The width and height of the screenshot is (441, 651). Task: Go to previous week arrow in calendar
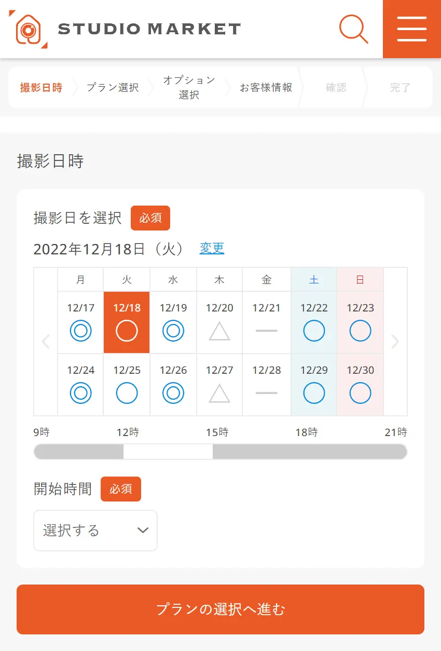[46, 342]
